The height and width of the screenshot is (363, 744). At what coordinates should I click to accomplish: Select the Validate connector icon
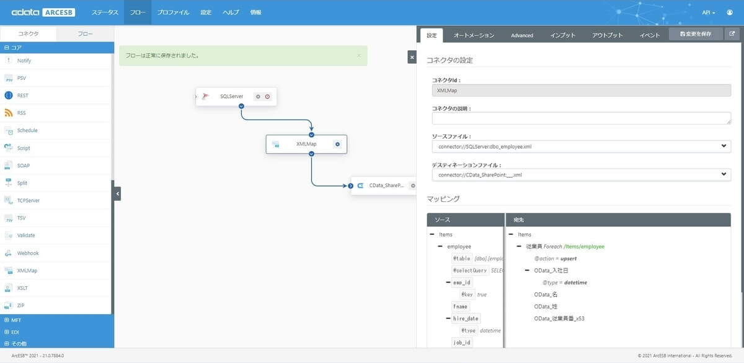coord(9,235)
